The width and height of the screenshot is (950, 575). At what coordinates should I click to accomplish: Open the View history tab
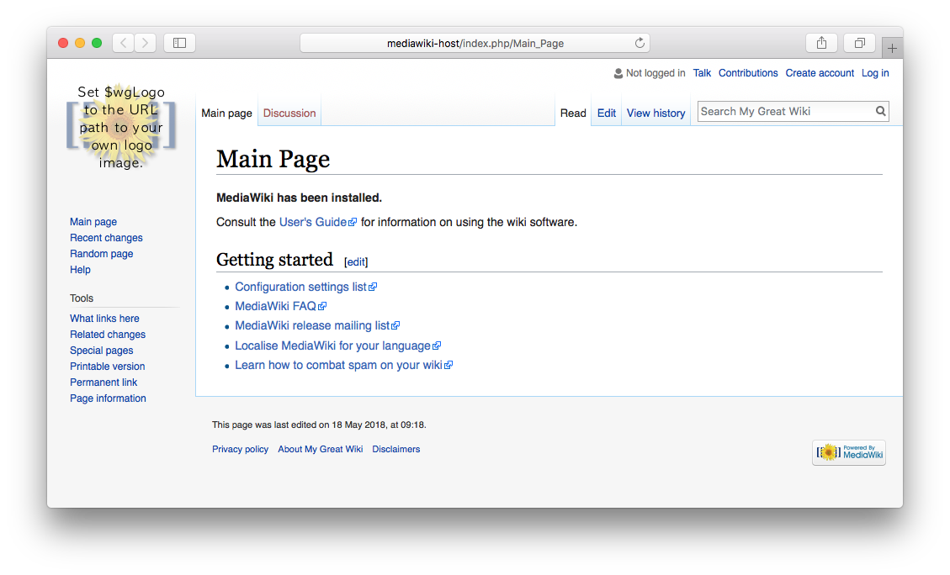click(x=655, y=112)
